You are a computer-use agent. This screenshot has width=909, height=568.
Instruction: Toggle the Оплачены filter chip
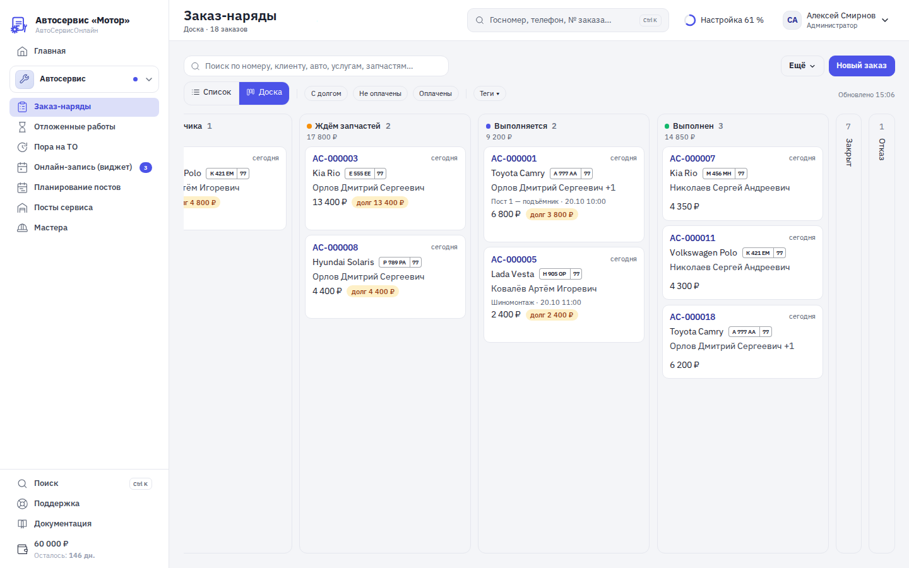tap(436, 93)
